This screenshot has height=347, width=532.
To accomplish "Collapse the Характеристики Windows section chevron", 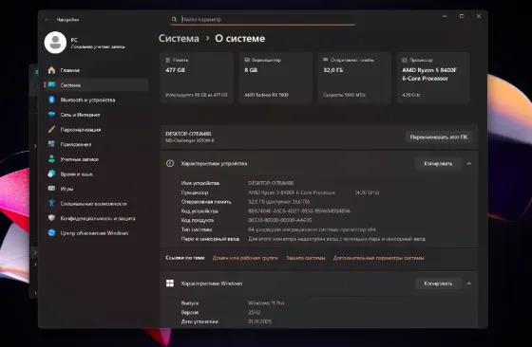I will (469, 283).
